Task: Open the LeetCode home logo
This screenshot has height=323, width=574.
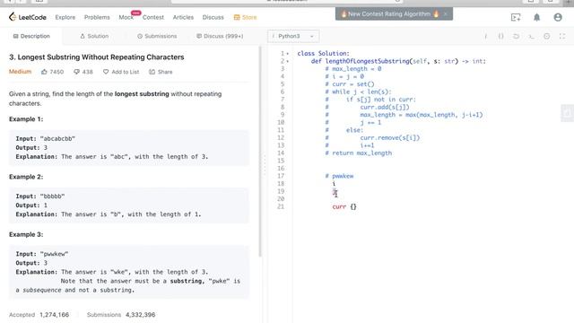Action: 28,17
